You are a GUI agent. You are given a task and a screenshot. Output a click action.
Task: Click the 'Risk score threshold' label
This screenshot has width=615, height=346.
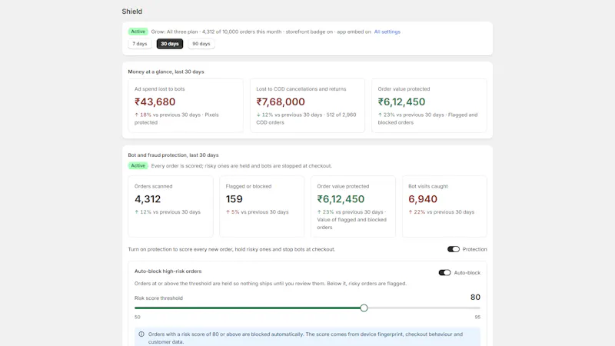pos(158,298)
